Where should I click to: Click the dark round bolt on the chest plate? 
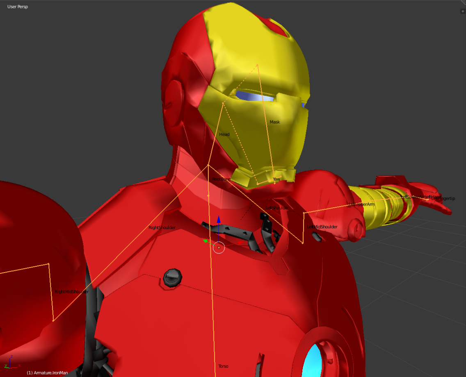[172, 277]
